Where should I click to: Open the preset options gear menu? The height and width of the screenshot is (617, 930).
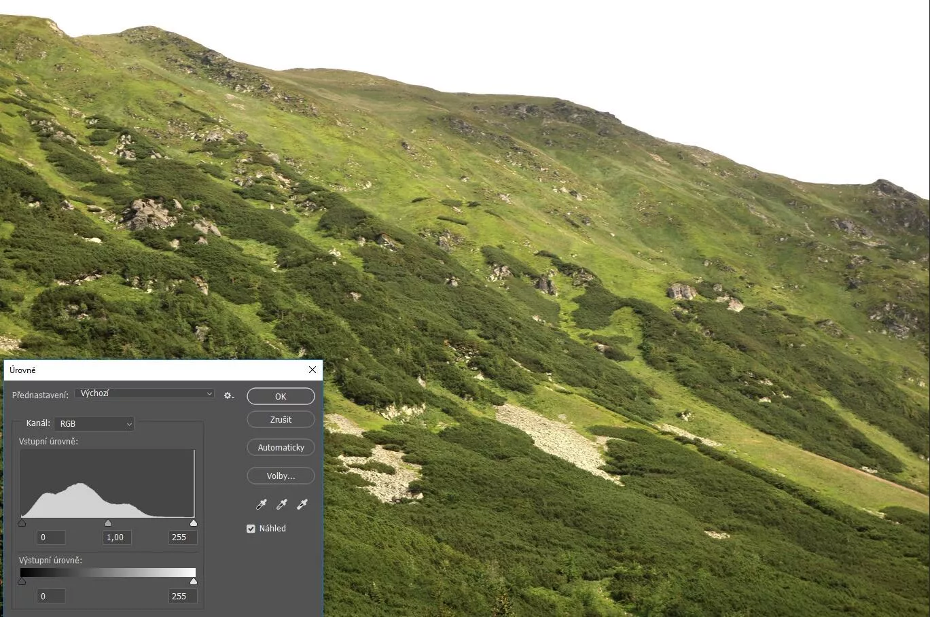[x=229, y=395]
